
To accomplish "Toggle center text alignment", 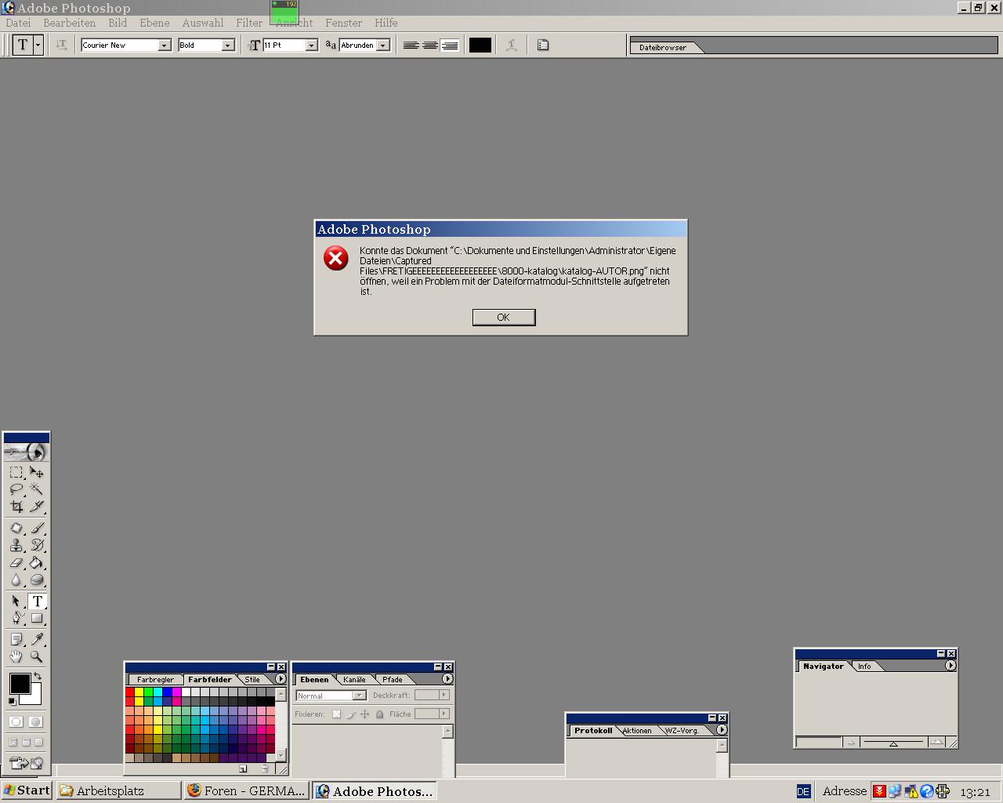I will coord(430,45).
